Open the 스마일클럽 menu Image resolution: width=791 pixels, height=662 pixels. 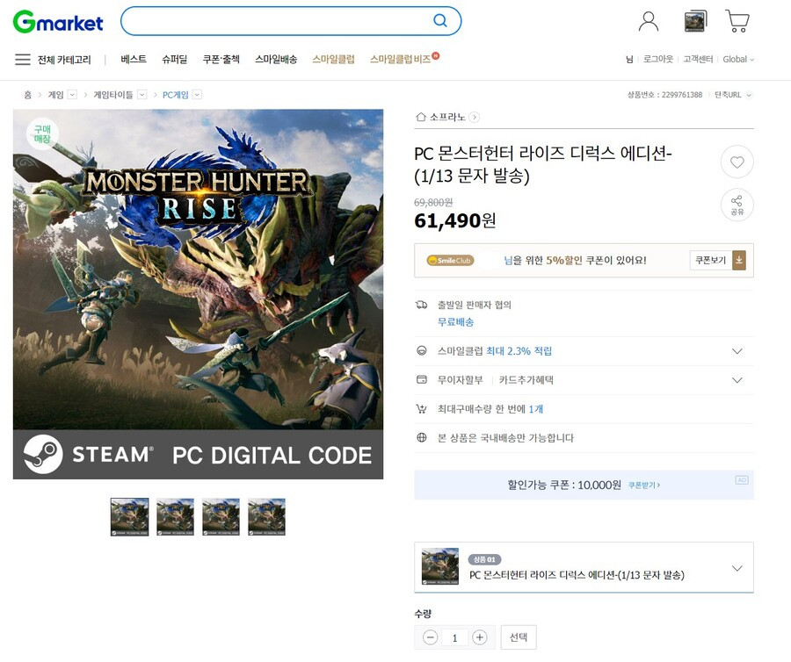click(333, 60)
